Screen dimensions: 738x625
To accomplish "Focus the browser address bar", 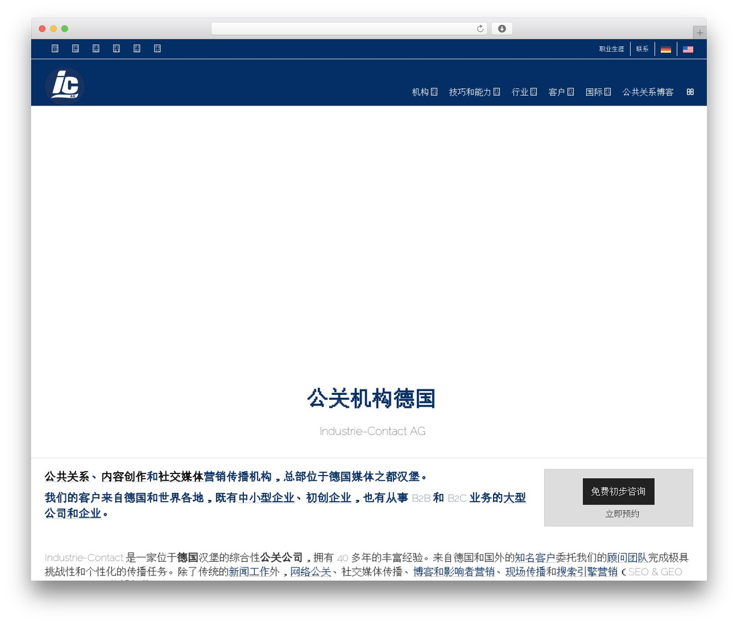I will click(x=349, y=29).
